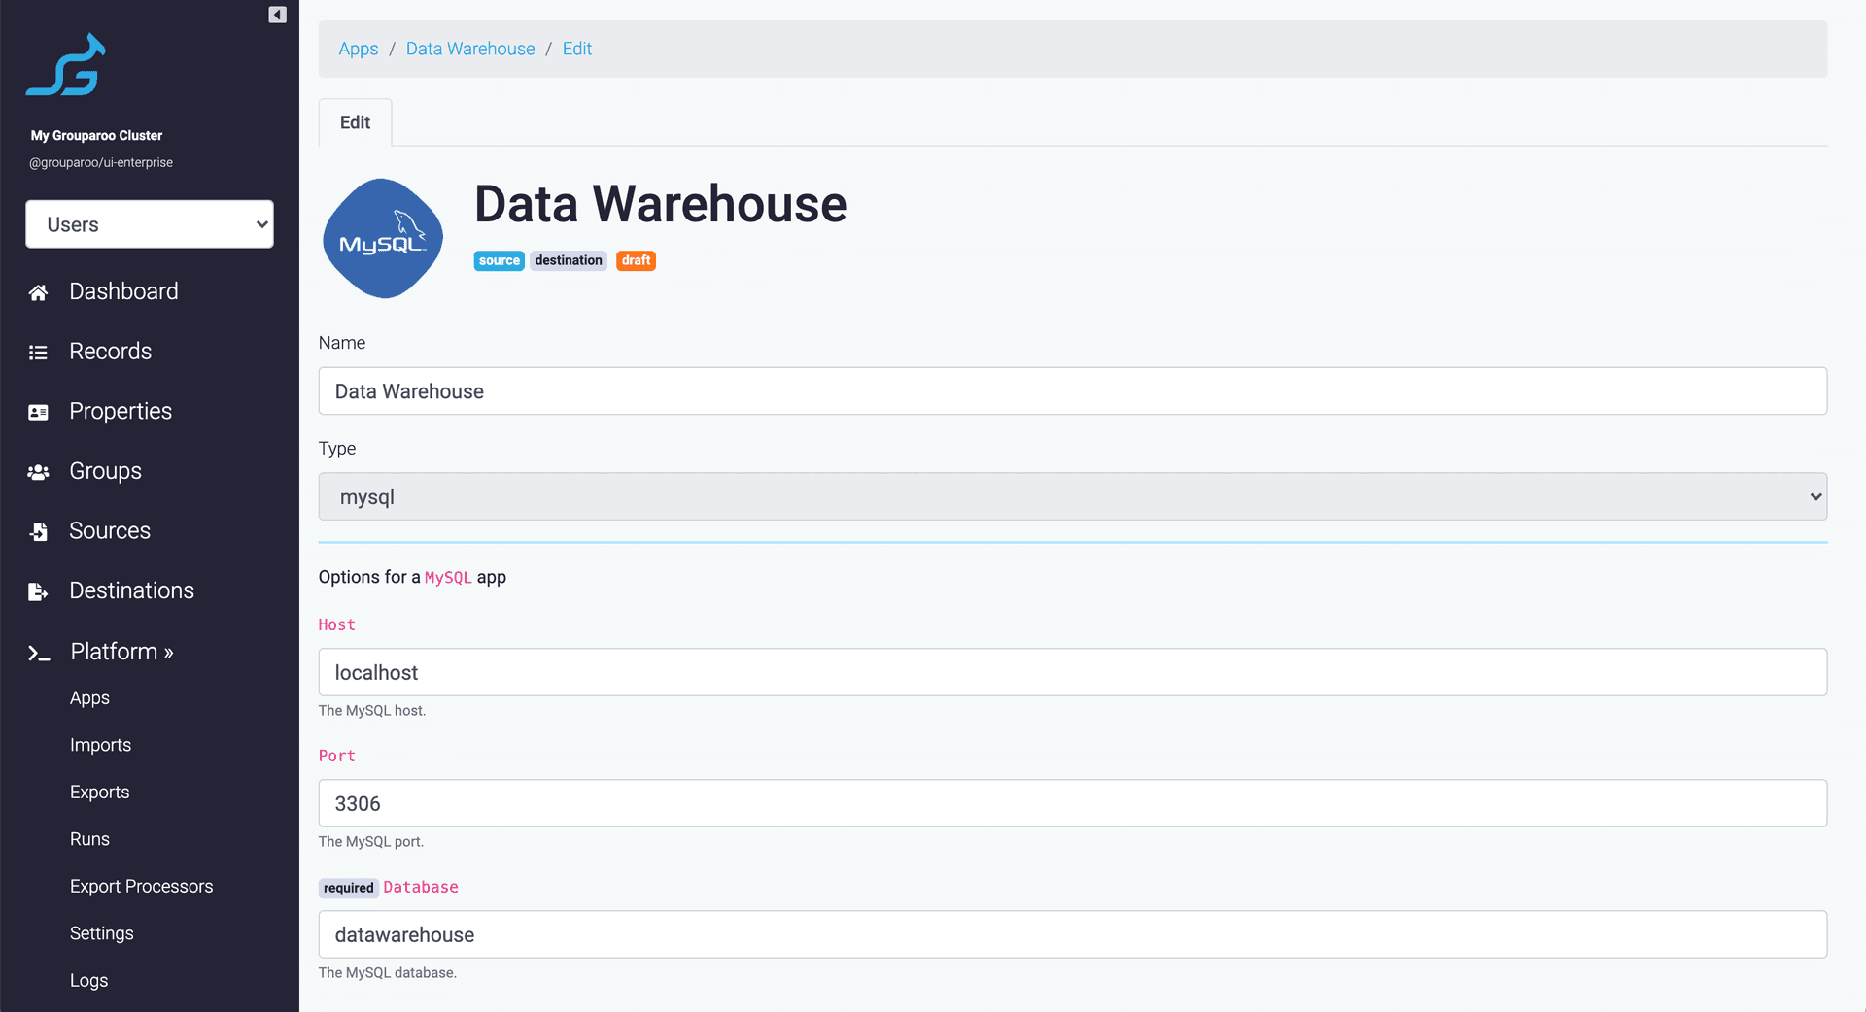Screen dimensions: 1866x1012
Task: Click the destination badge
Action: [568, 260]
